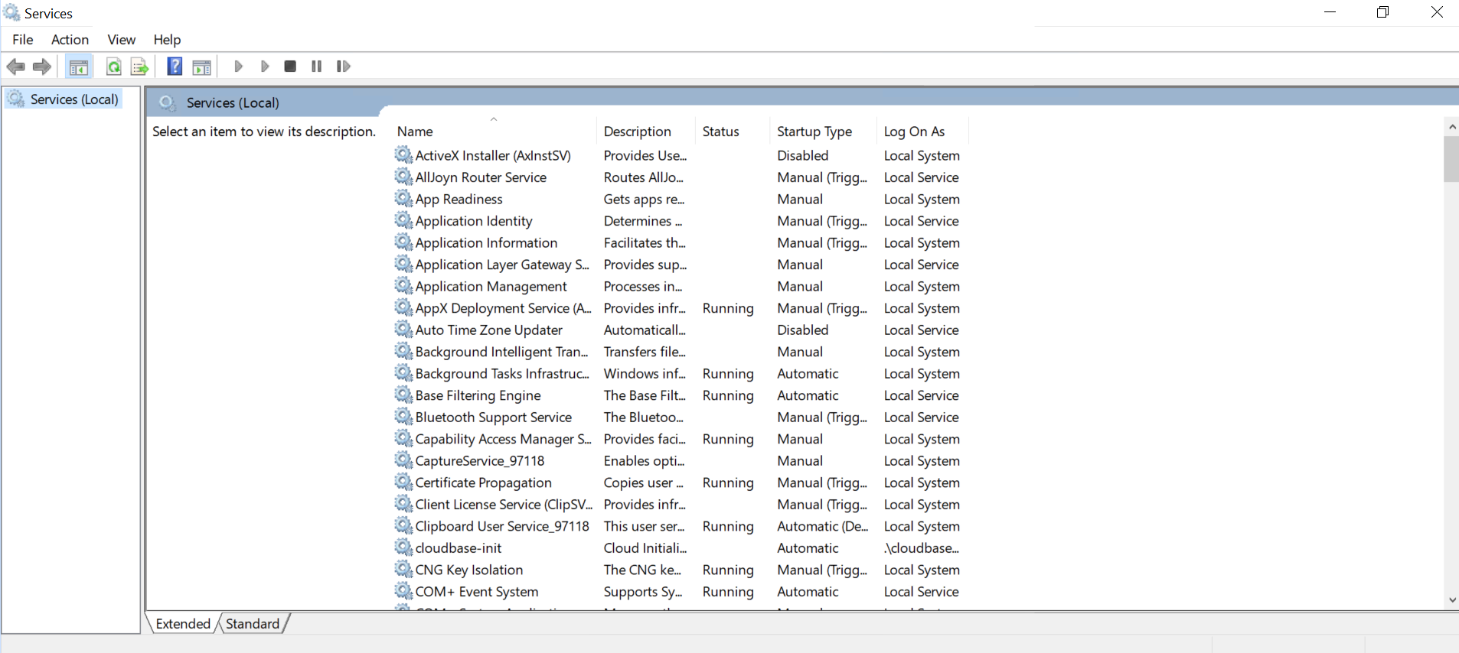Image resolution: width=1459 pixels, height=653 pixels.
Task: Toggle the Show/Hide Console Tree icon
Action: click(78, 67)
